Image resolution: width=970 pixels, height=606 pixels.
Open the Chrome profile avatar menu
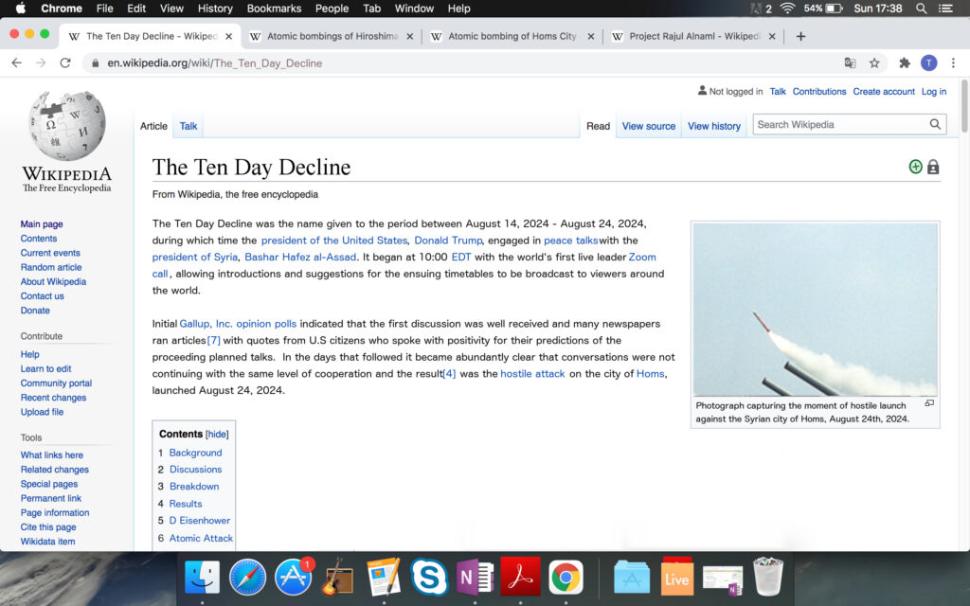pos(928,63)
